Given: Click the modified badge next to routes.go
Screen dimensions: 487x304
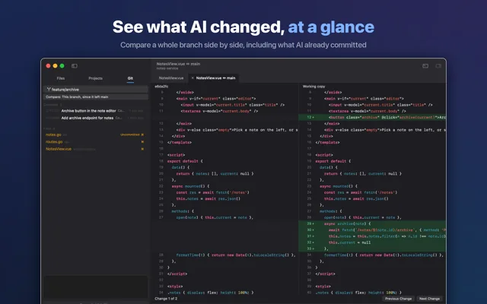Looking at the screenshot, I should click(142, 142).
